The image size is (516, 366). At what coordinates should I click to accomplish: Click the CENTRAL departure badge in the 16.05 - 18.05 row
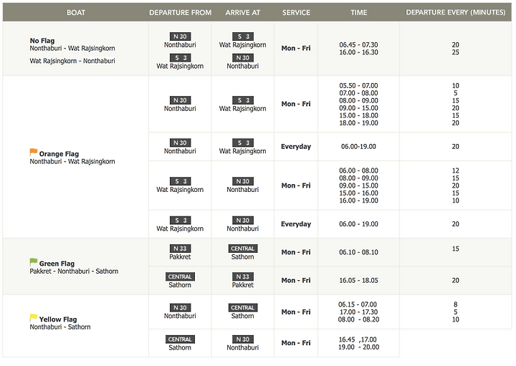(x=180, y=276)
